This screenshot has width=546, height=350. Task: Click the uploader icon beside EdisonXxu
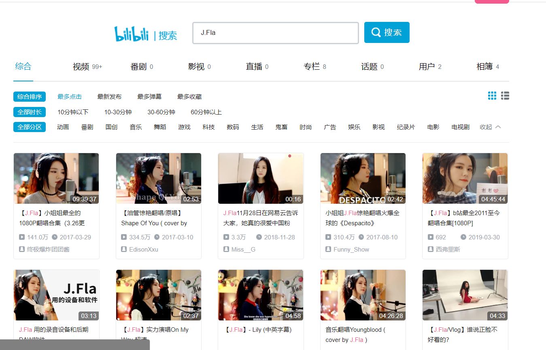pyautogui.click(x=124, y=249)
